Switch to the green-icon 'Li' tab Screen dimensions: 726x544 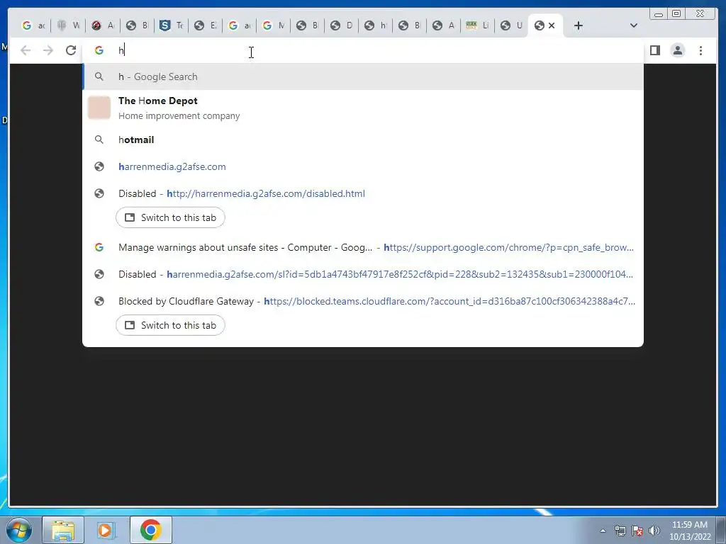point(479,25)
